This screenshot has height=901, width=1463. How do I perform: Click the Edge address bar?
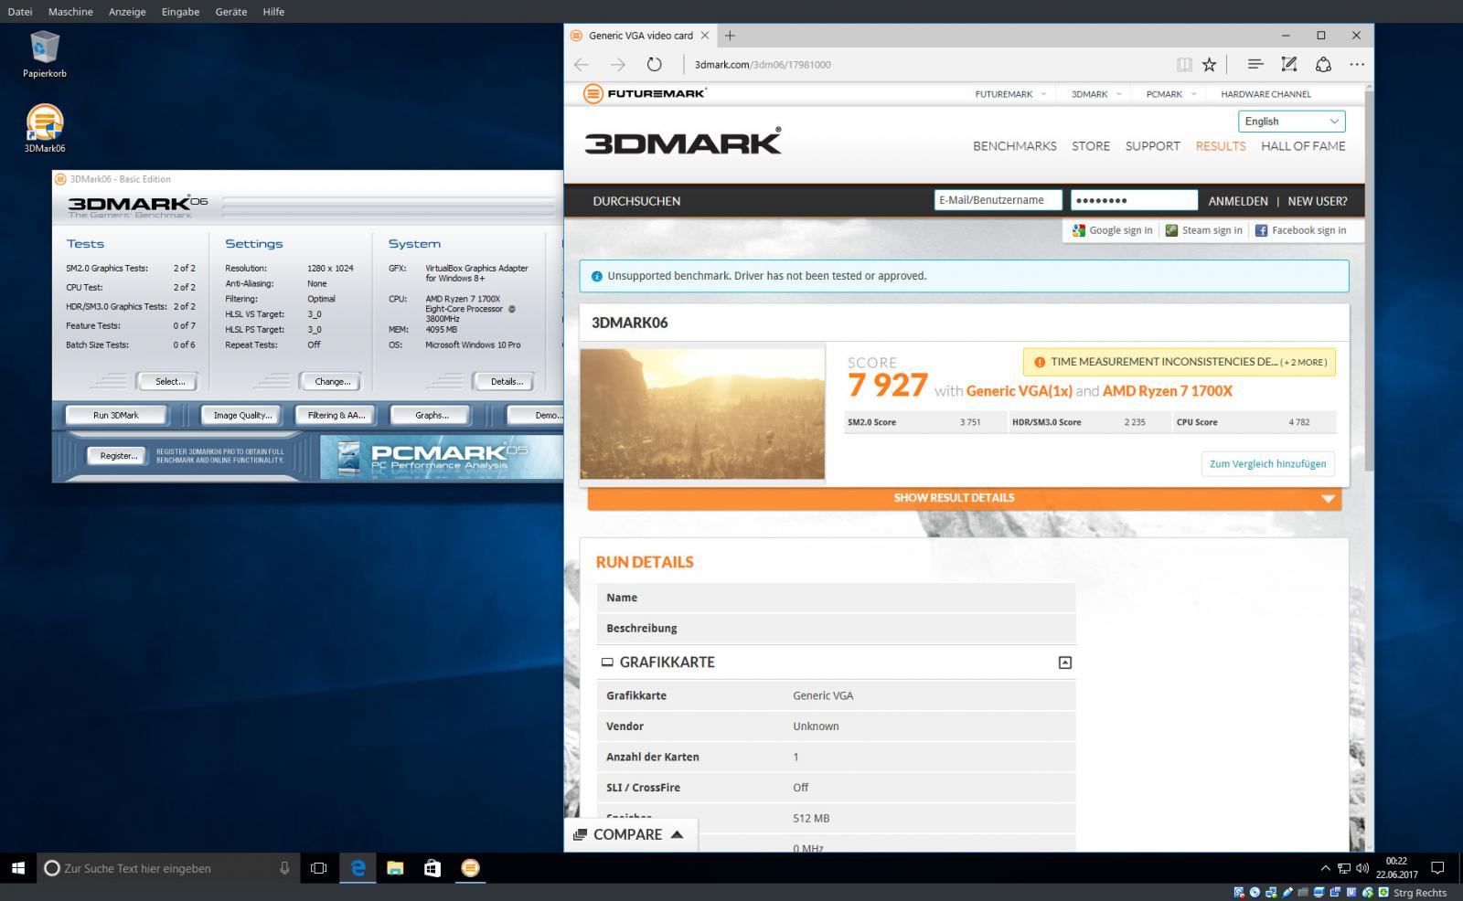point(928,64)
